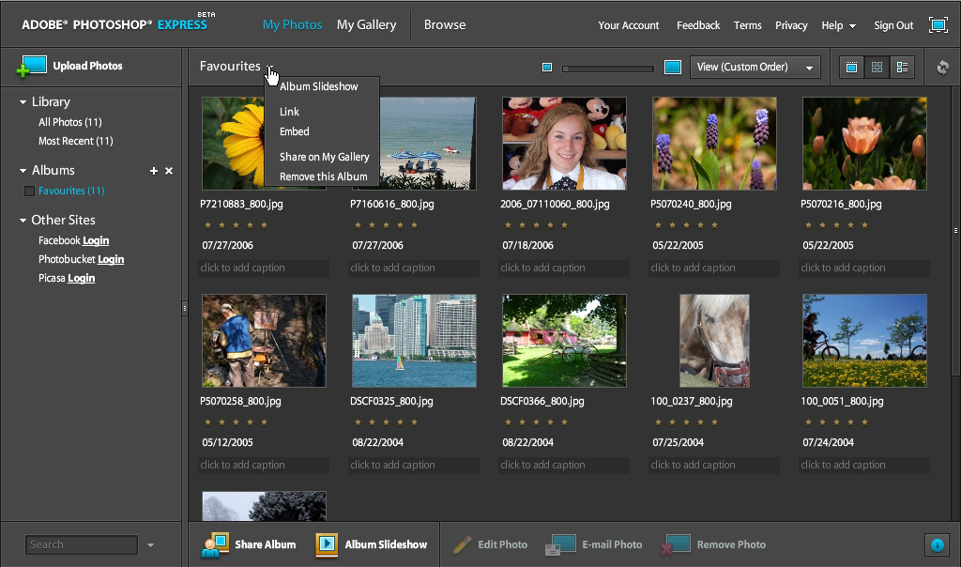Viewport: 961px width, 567px height.
Task: Collapse the Library section
Action: click(23, 102)
